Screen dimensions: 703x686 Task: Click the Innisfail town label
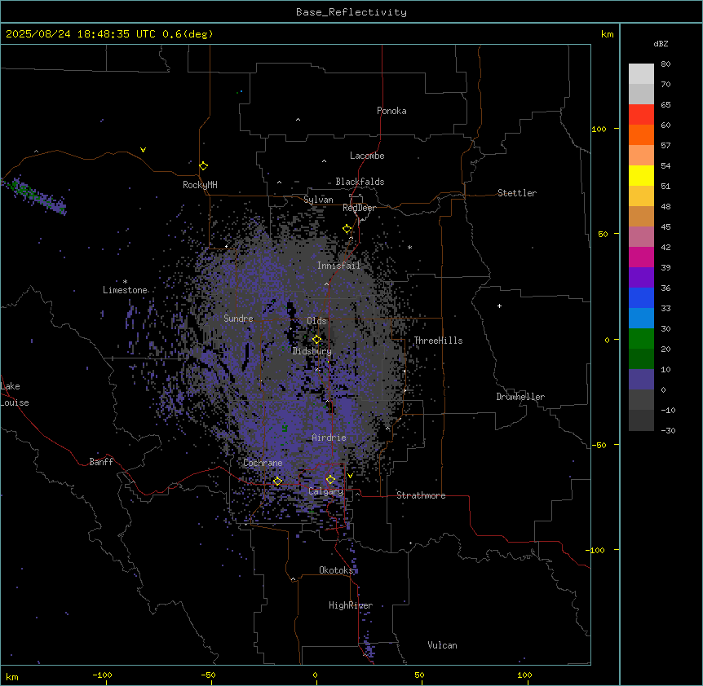(339, 266)
